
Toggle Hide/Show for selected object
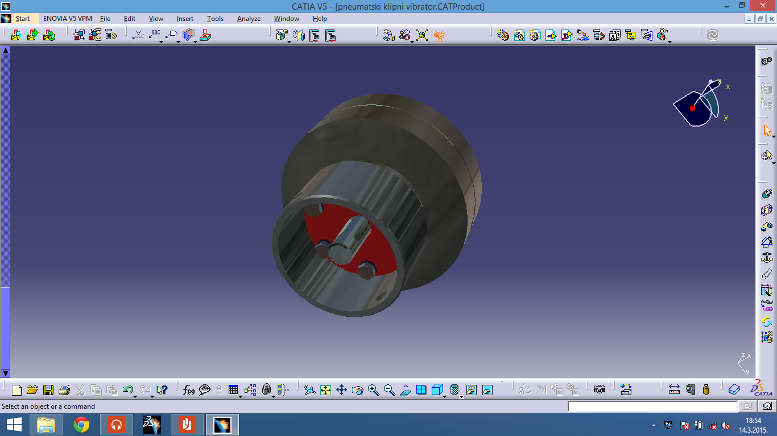point(471,390)
